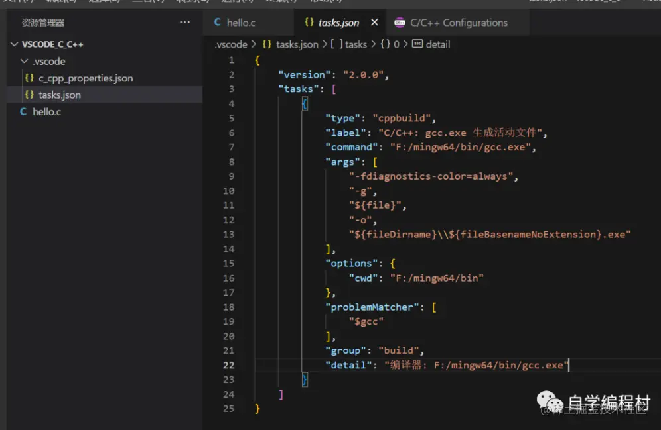661x430 pixels.
Task: Click the "build" group value
Action: click(398, 350)
